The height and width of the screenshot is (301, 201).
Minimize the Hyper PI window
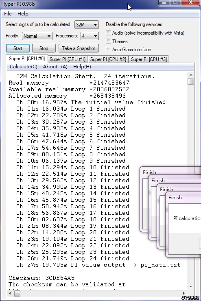coord(164,2)
